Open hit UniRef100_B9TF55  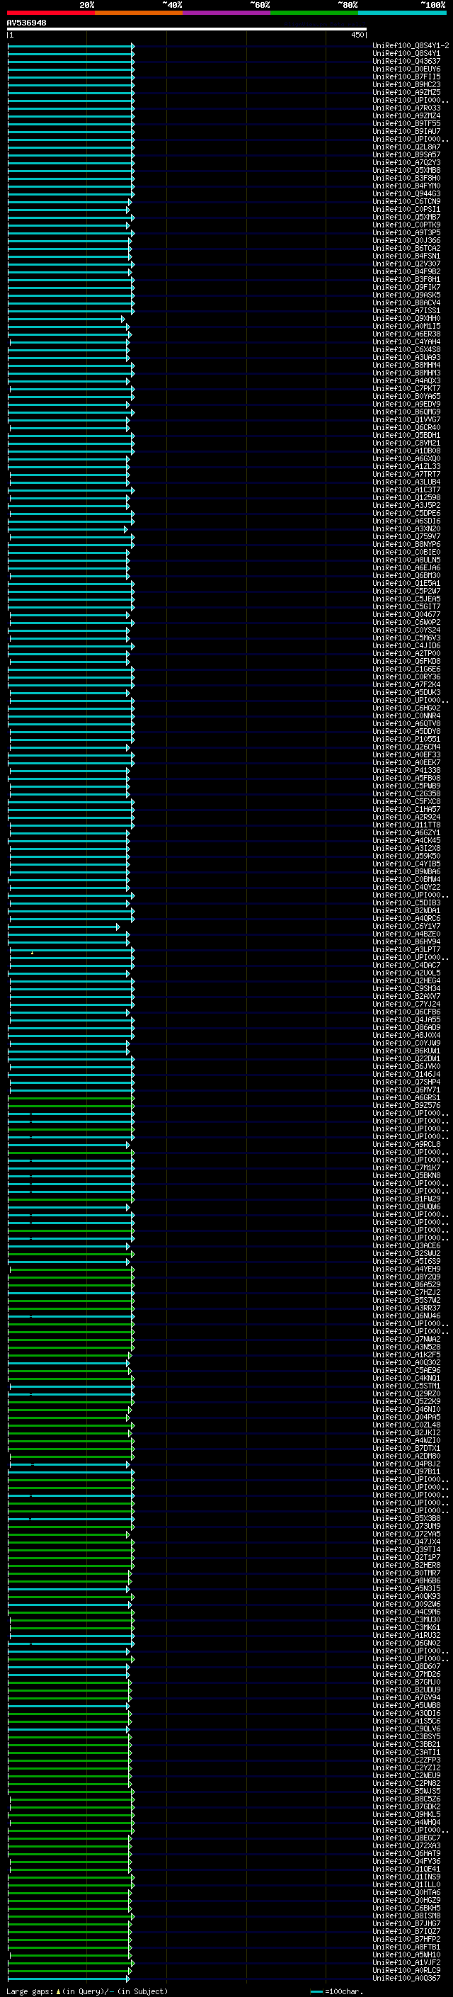pyautogui.click(x=406, y=123)
